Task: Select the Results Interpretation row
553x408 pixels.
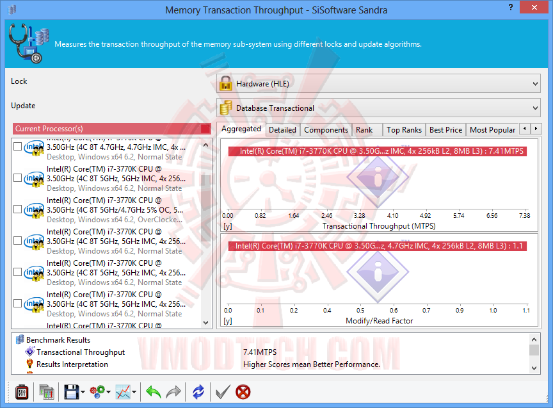Action: point(271,364)
